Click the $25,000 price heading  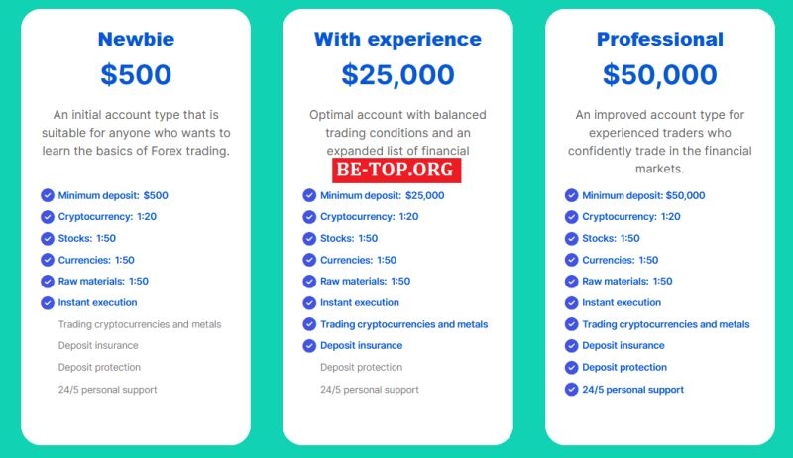click(x=397, y=74)
